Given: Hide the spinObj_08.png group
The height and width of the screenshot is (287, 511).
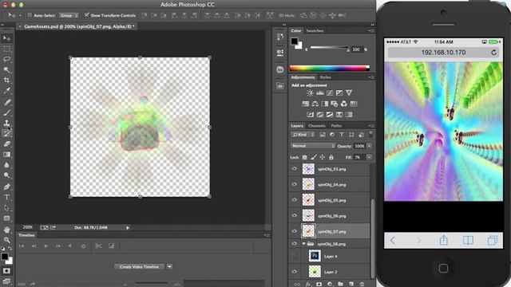Looking at the screenshot, I should (x=295, y=244).
